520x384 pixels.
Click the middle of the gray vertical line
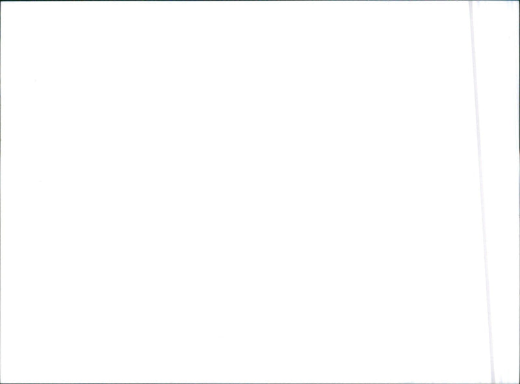[482, 192]
